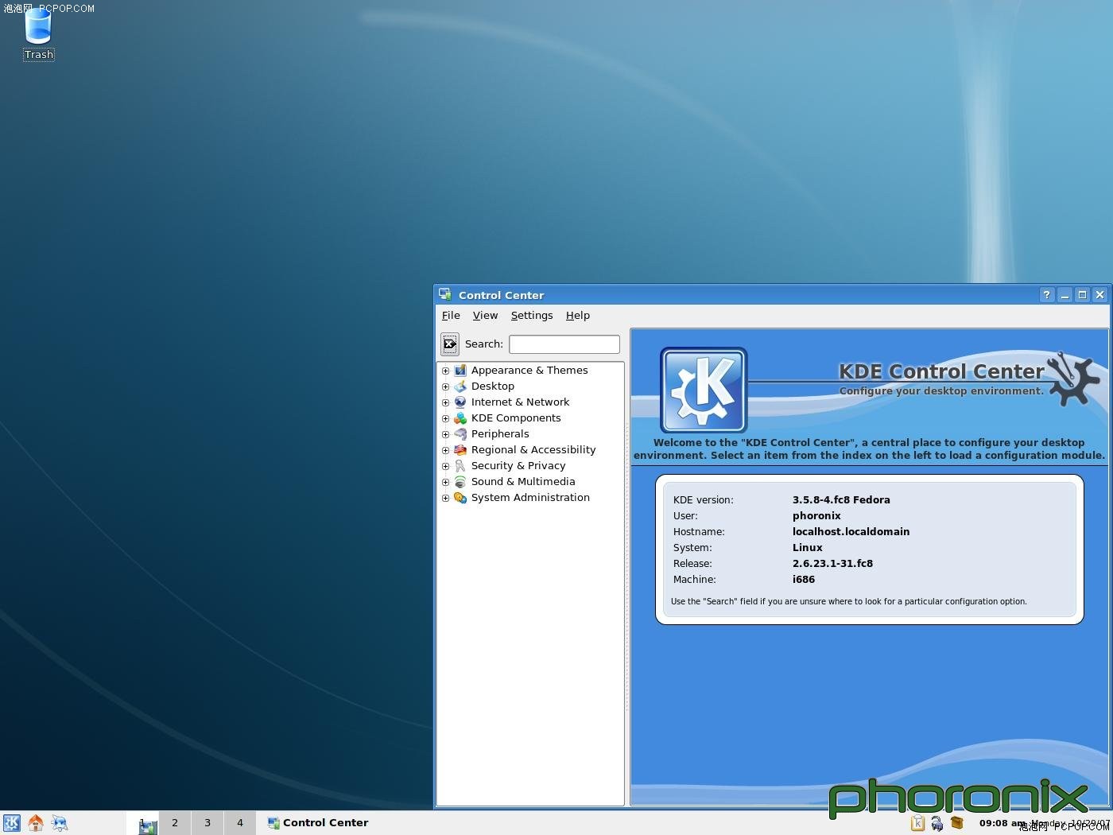The image size is (1113, 835).
Task: Open the Help menu
Action: pos(578,316)
